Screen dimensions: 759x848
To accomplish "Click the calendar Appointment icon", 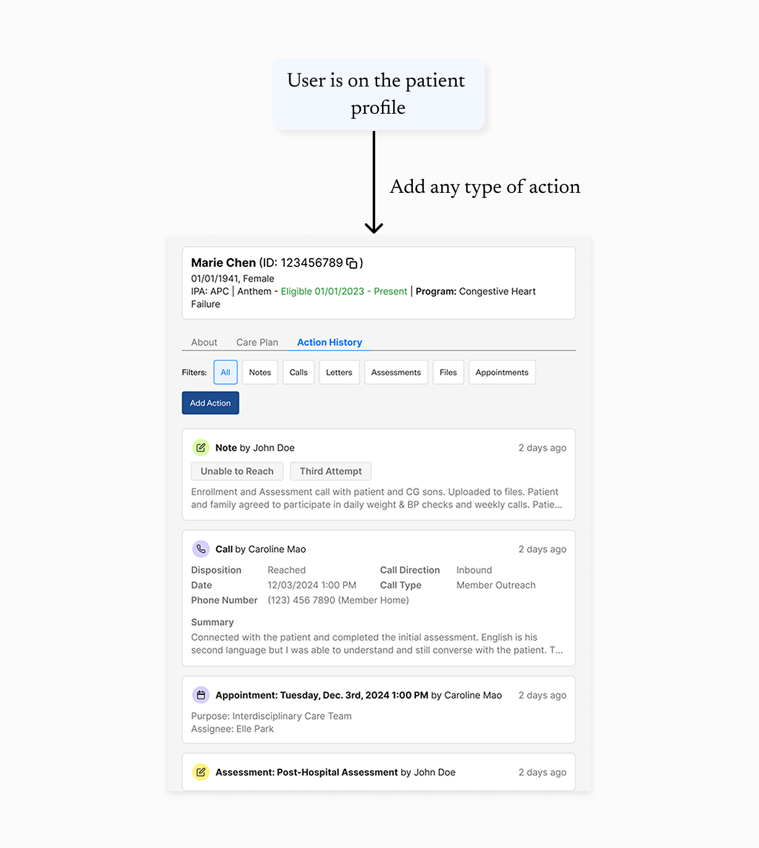I will 201,695.
